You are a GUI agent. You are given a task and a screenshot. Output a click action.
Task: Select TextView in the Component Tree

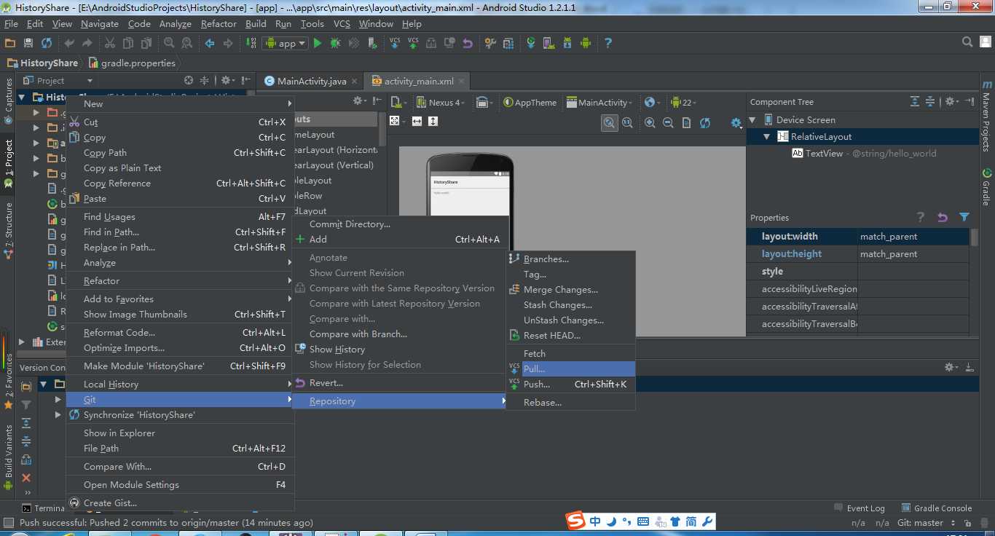pos(824,153)
